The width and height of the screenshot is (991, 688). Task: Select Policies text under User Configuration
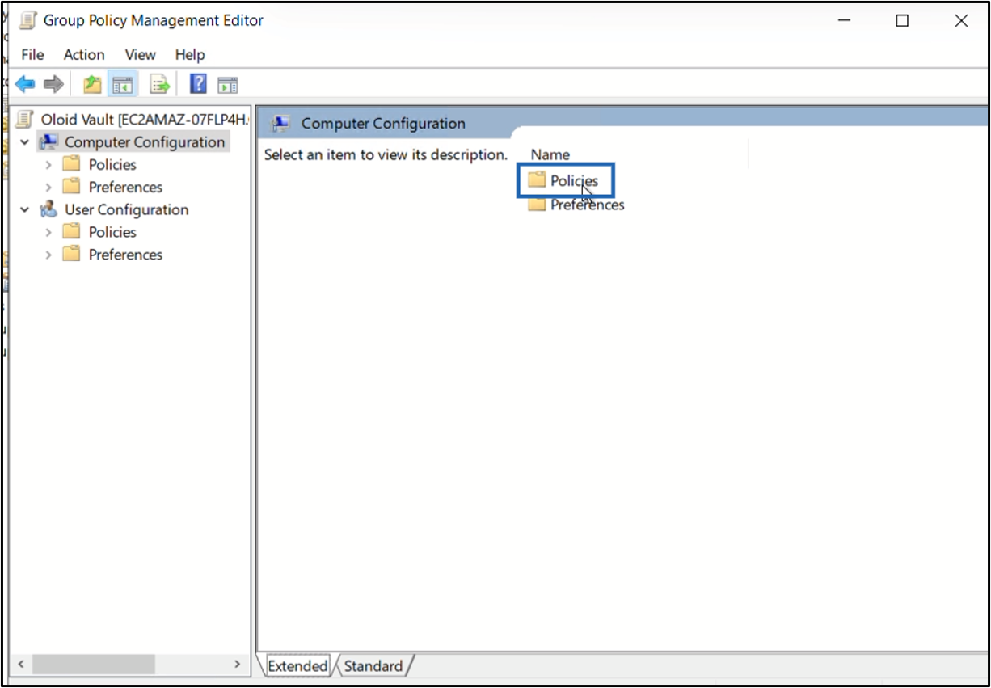112,232
